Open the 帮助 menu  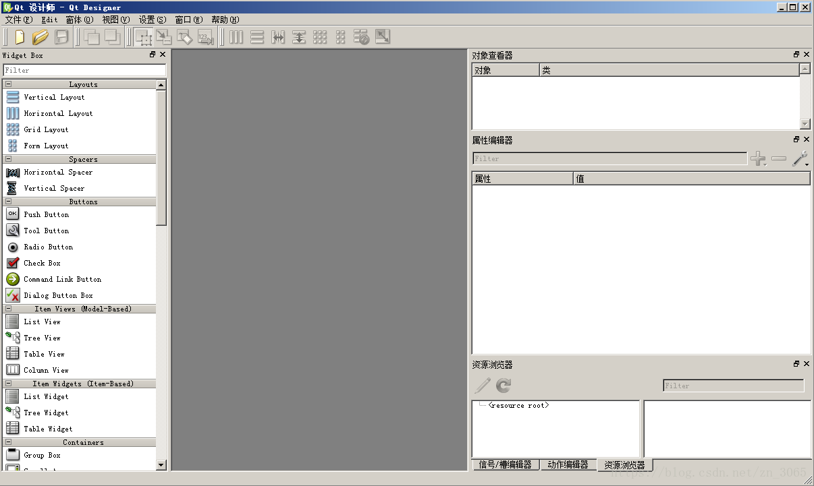pos(225,20)
